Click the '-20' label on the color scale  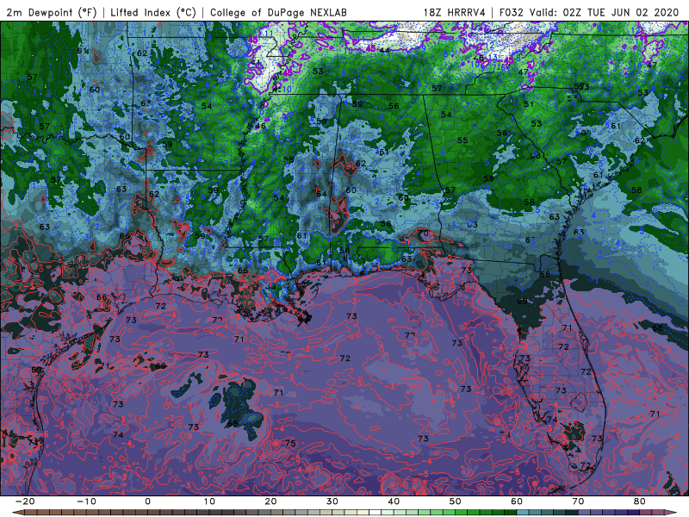coord(25,501)
